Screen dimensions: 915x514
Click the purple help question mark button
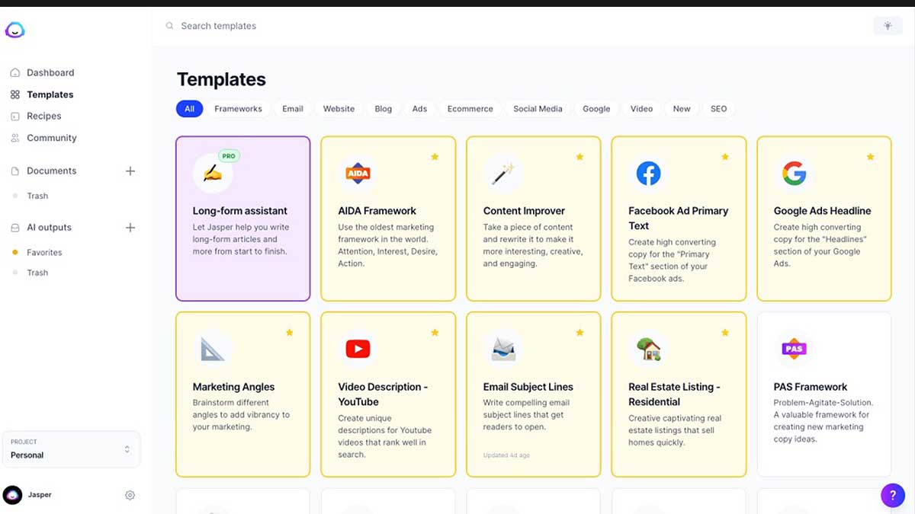(x=893, y=495)
